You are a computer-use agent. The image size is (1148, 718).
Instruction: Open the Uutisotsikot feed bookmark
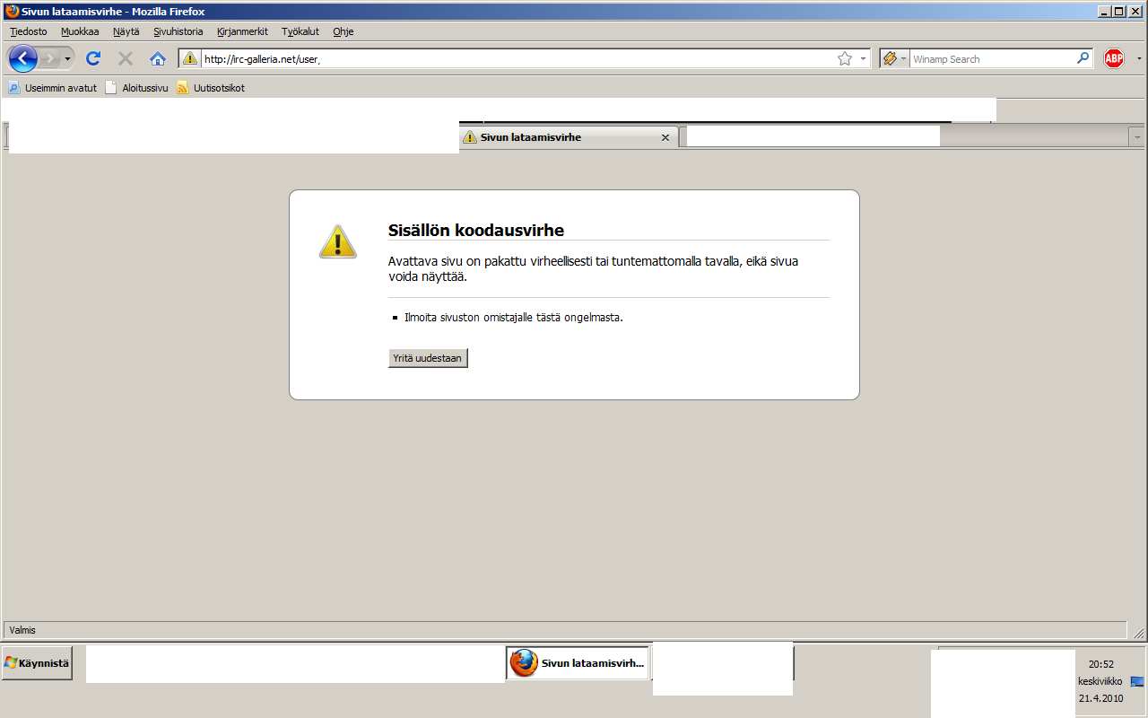(211, 88)
